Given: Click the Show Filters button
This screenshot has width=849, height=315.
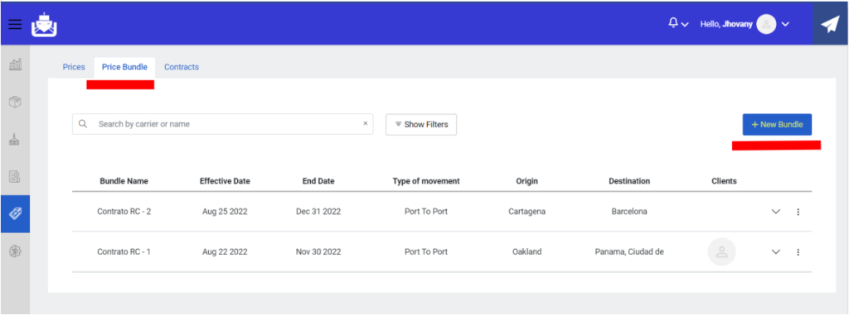Looking at the screenshot, I should (421, 124).
